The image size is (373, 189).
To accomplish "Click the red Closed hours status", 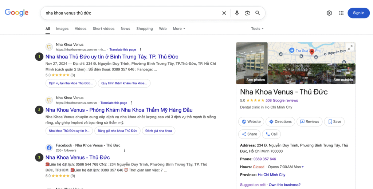I will (x=259, y=167).
